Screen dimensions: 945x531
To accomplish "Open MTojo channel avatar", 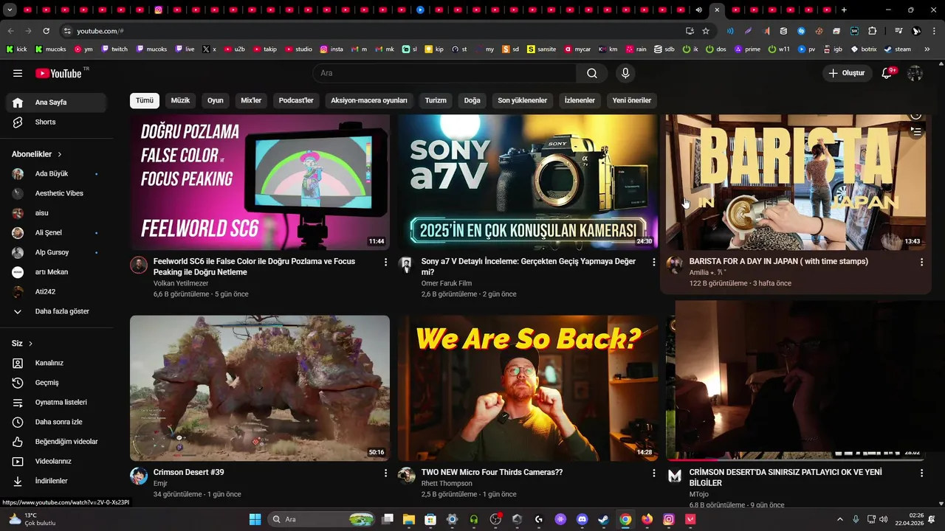I will [675, 476].
